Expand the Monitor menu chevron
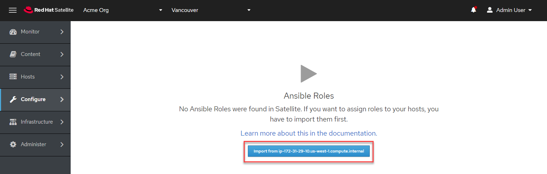547x174 pixels. pyautogui.click(x=62, y=32)
